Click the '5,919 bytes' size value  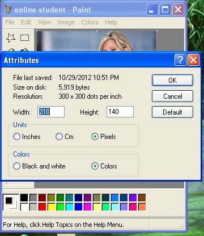tap(74, 87)
